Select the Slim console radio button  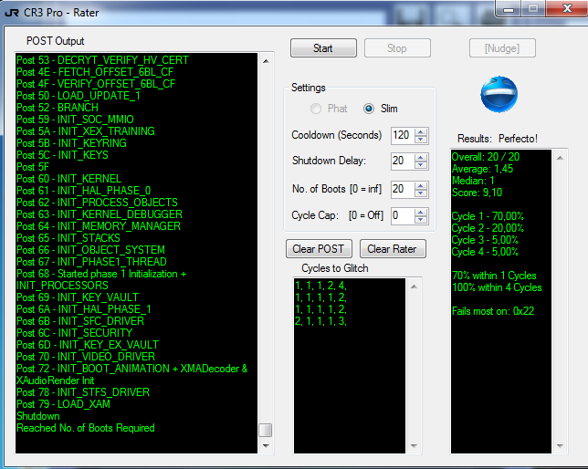[x=369, y=109]
